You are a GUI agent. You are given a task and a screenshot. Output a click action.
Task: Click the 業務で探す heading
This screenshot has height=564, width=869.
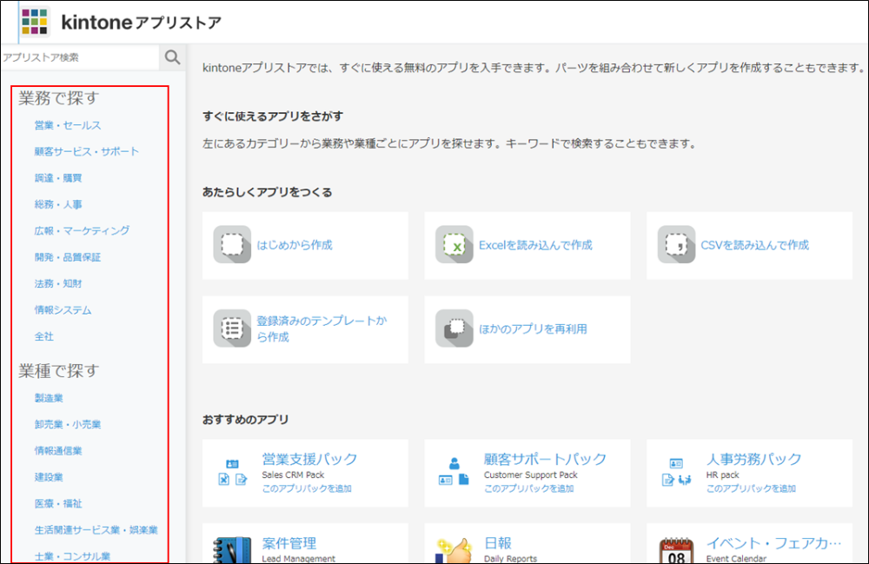tap(59, 98)
